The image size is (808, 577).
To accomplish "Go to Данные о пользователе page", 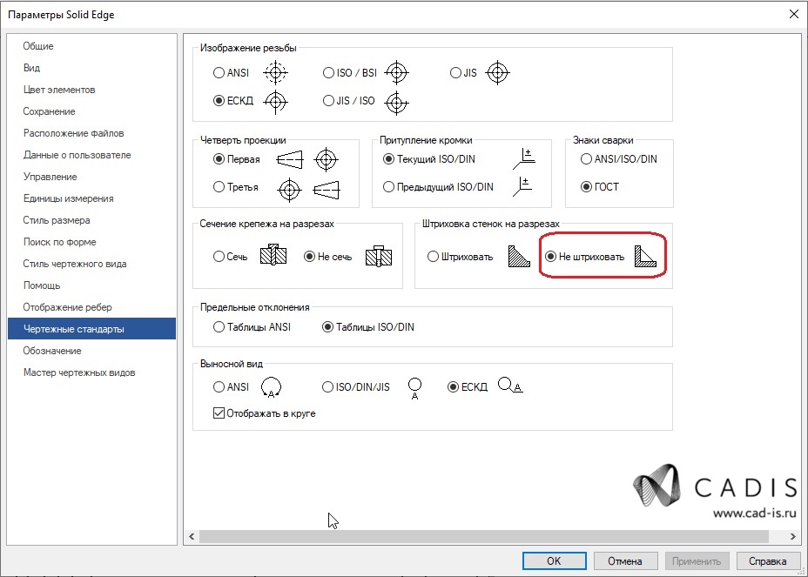I will pyautogui.click(x=91, y=155).
